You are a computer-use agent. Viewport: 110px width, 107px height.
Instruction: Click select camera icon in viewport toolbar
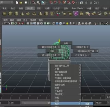tap(6, 24)
